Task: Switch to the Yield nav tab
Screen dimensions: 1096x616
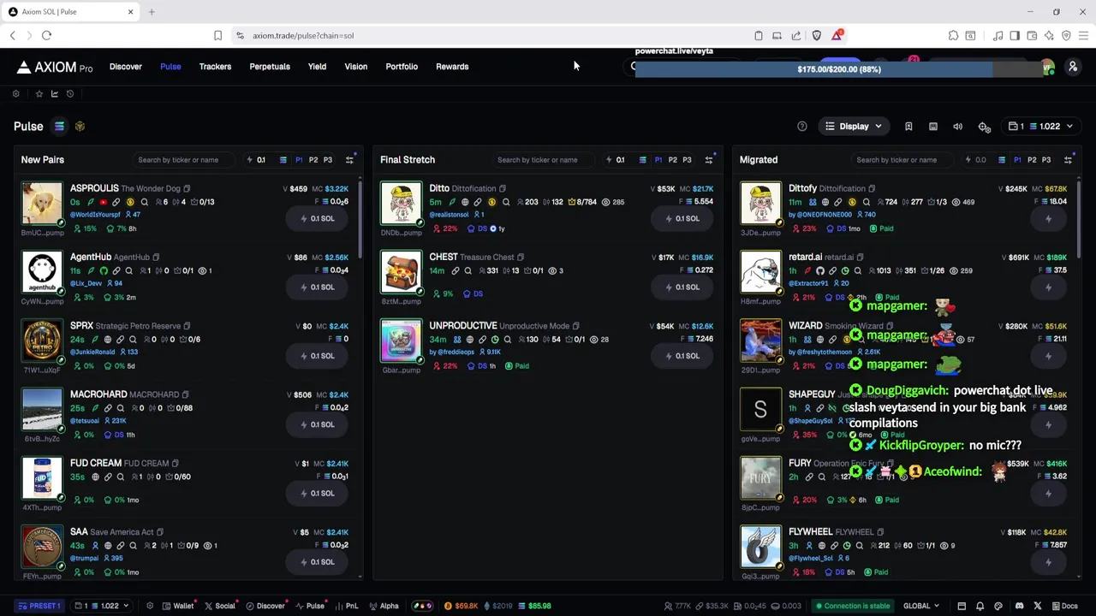Action: point(317,67)
